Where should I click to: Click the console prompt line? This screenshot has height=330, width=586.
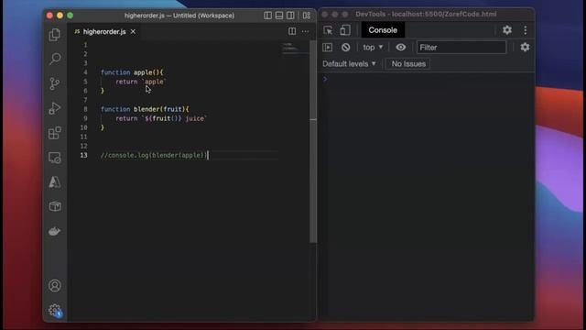(x=426, y=80)
